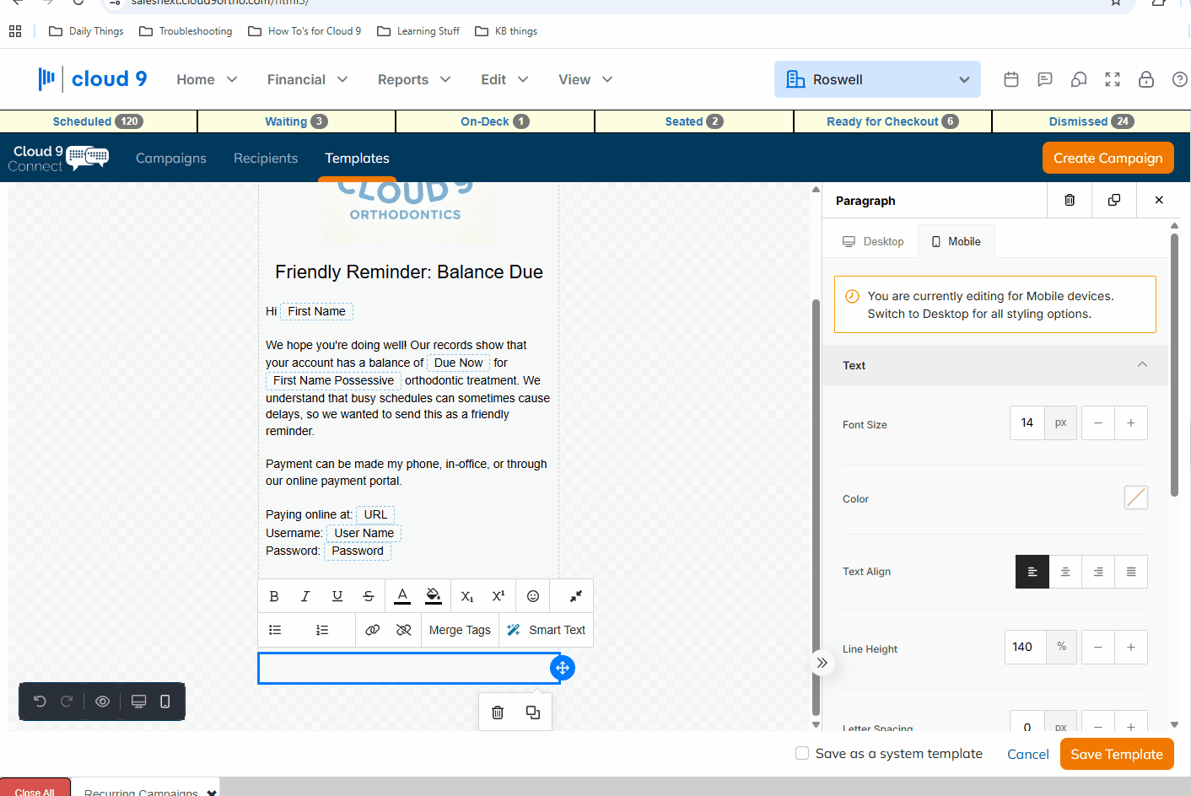The image size is (1191, 796).
Task: Cancel template editing
Action: point(1027,754)
